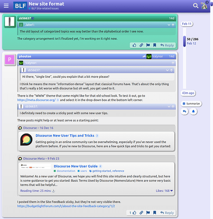Reply to phouton's post
The height and width of the screenshot is (219, 213).
pos(167,212)
